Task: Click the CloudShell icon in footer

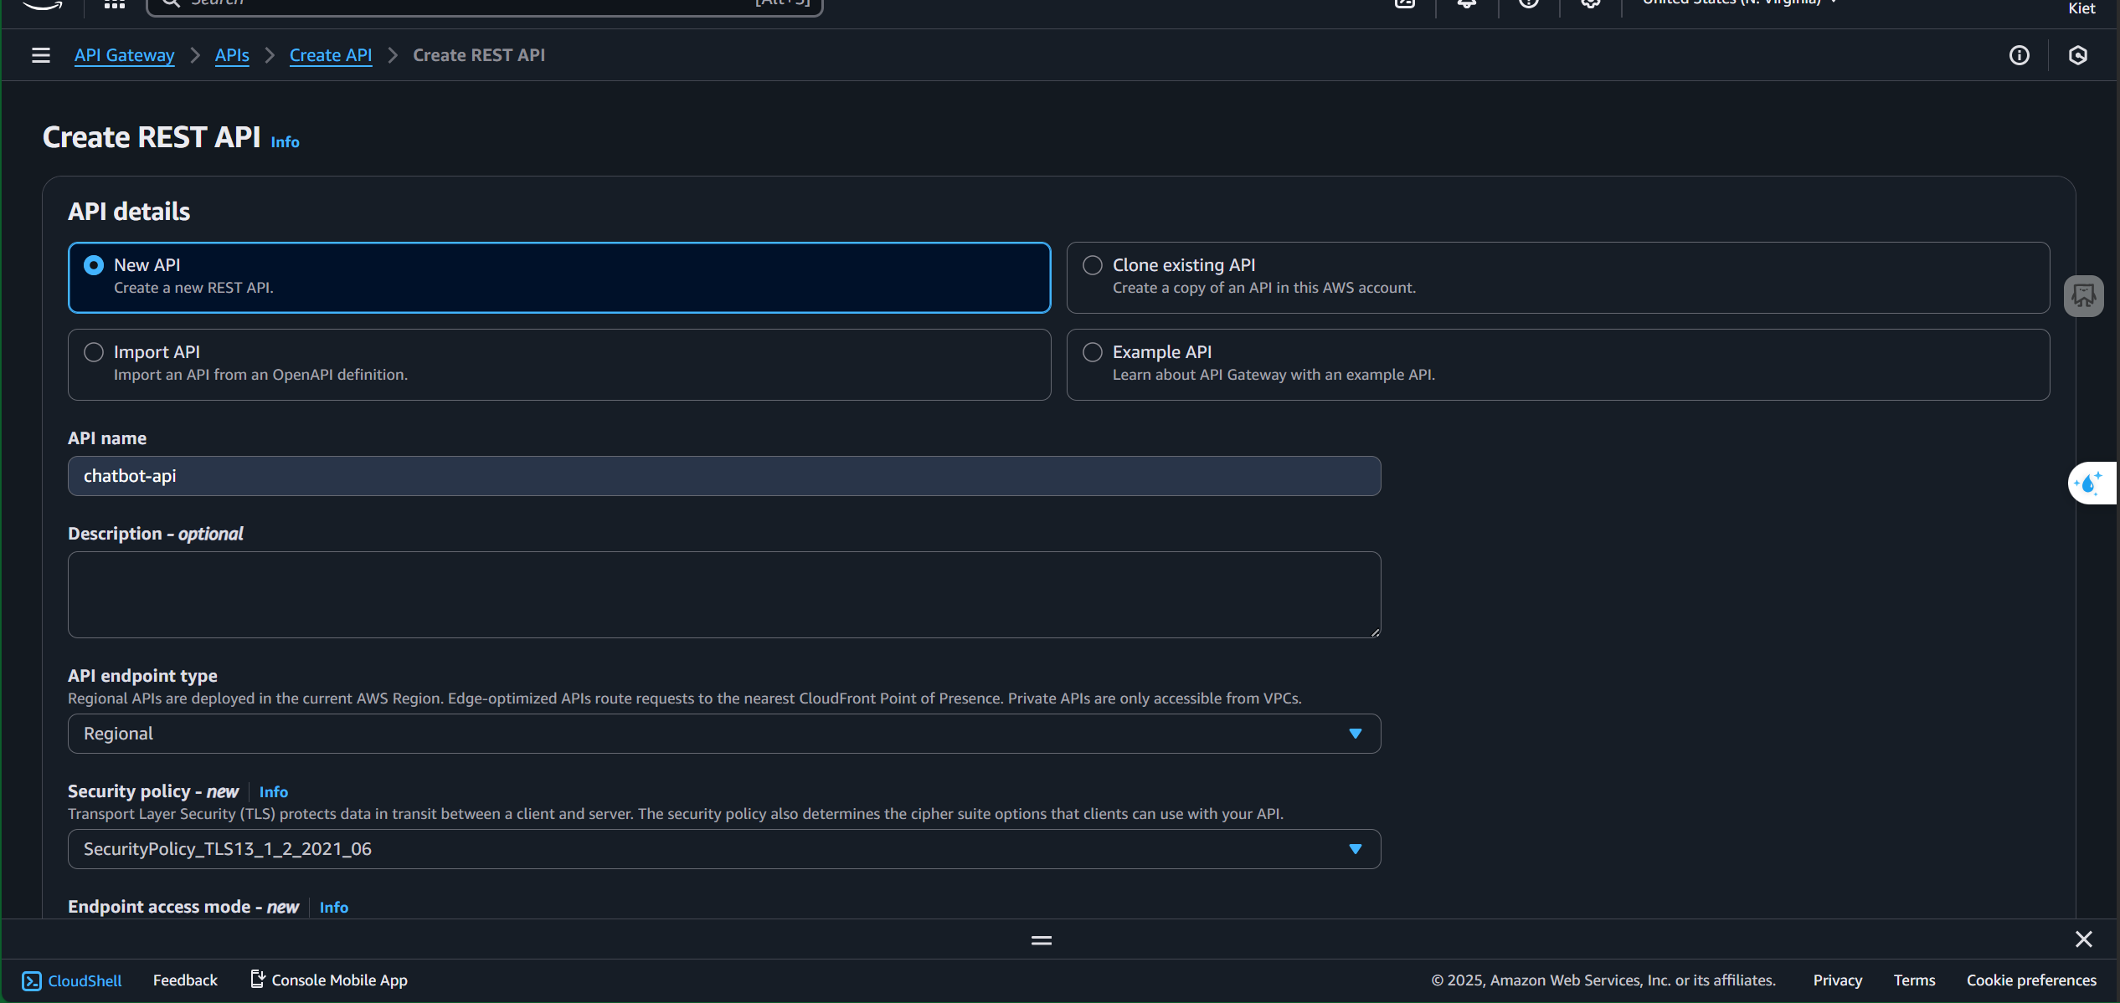Action: tap(32, 980)
